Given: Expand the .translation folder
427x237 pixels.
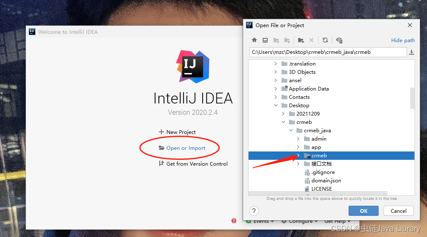Looking at the screenshot, I should coord(276,64).
